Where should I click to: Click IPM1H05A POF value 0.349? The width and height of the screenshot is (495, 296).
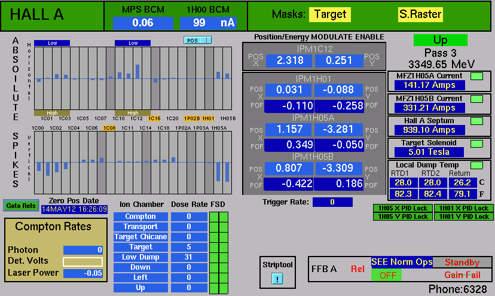click(289, 145)
